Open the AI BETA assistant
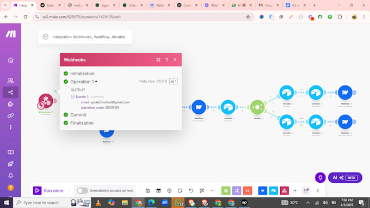The height and width of the screenshot is (208, 370). coord(345,178)
